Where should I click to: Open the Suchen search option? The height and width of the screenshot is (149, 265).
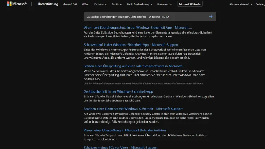(260, 4)
